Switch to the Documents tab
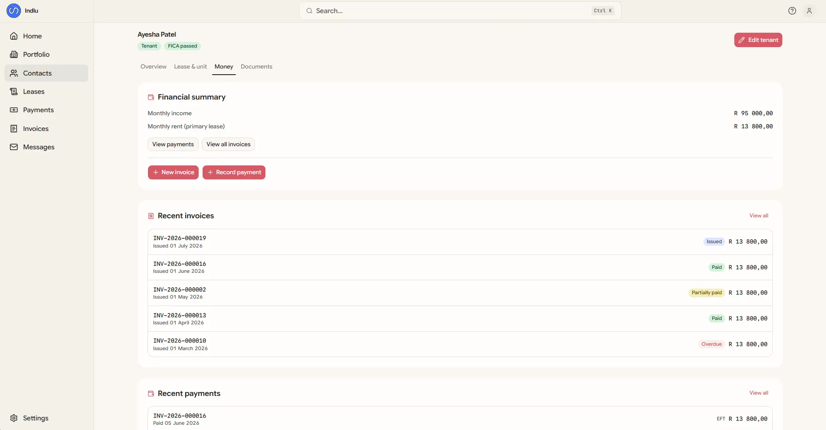Viewport: 826px width, 430px height. pos(256,67)
